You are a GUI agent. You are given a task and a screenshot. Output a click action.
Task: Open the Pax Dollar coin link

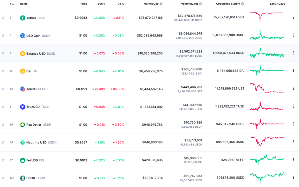click(x=34, y=124)
